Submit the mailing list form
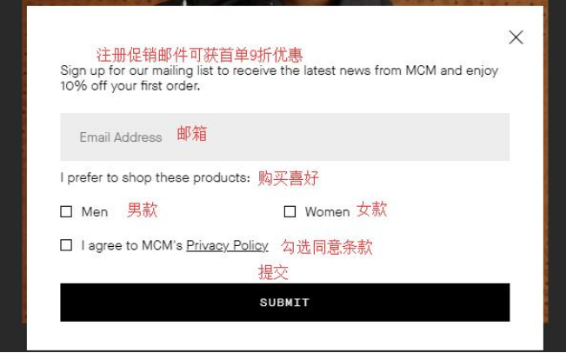The image size is (566, 353). tap(285, 303)
